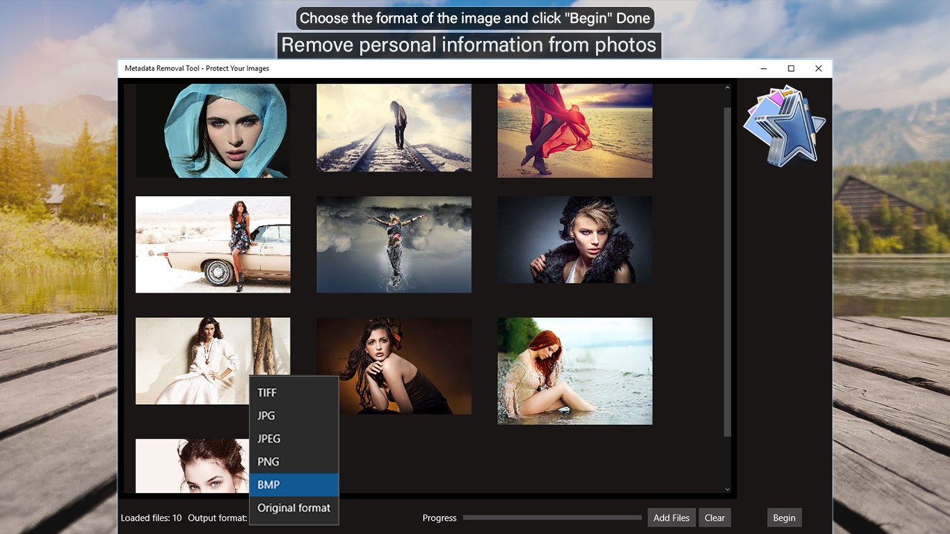Pick JPEG in the format dropdown
The image size is (950, 534).
click(x=293, y=438)
